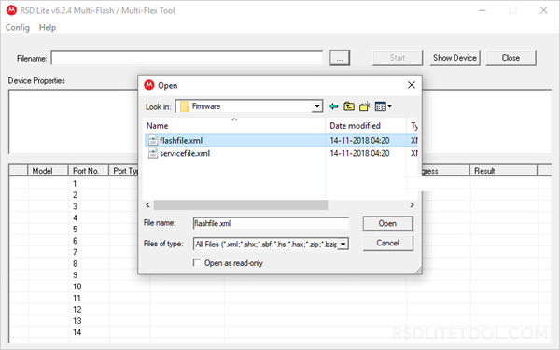
Task: Click the RSD Lite Motorola logo in title bar
Action: [x=11, y=10]
